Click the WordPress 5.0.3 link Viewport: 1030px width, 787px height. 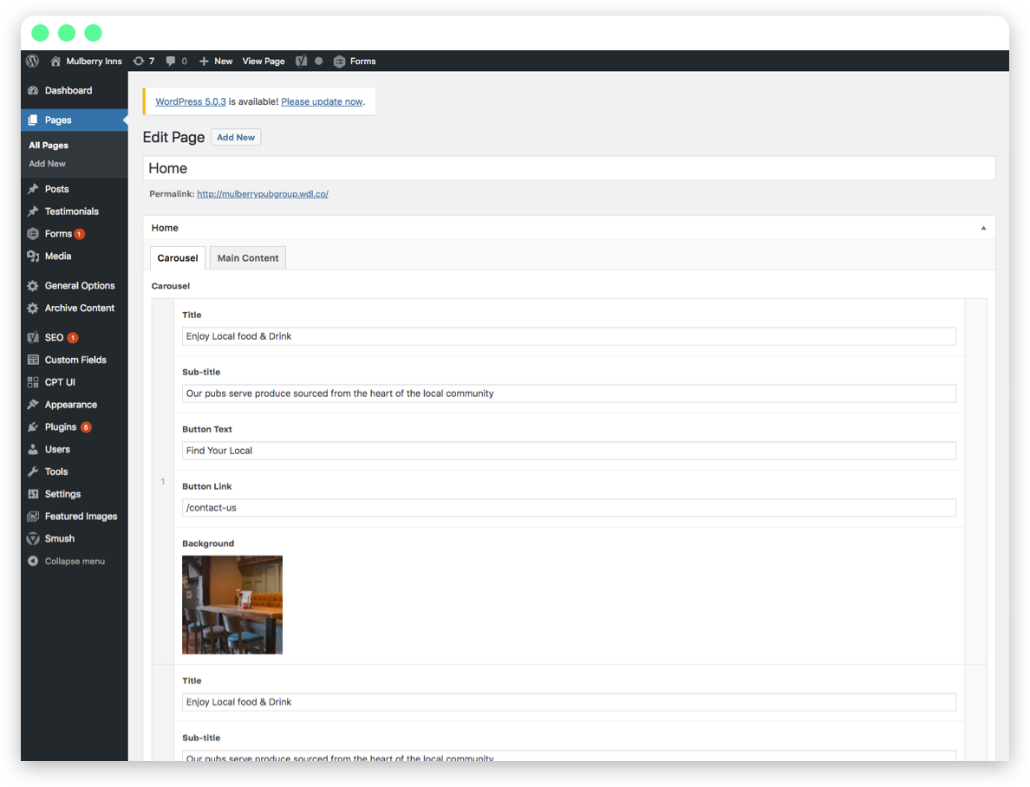[x=191, y=101]
